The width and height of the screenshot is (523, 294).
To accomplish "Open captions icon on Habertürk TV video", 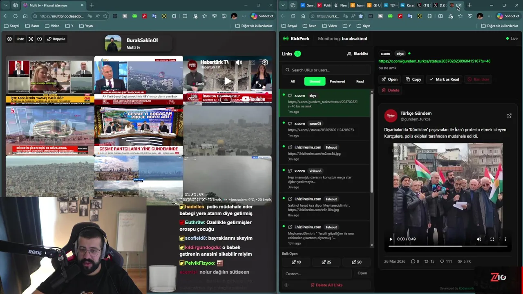I will 252,62.
